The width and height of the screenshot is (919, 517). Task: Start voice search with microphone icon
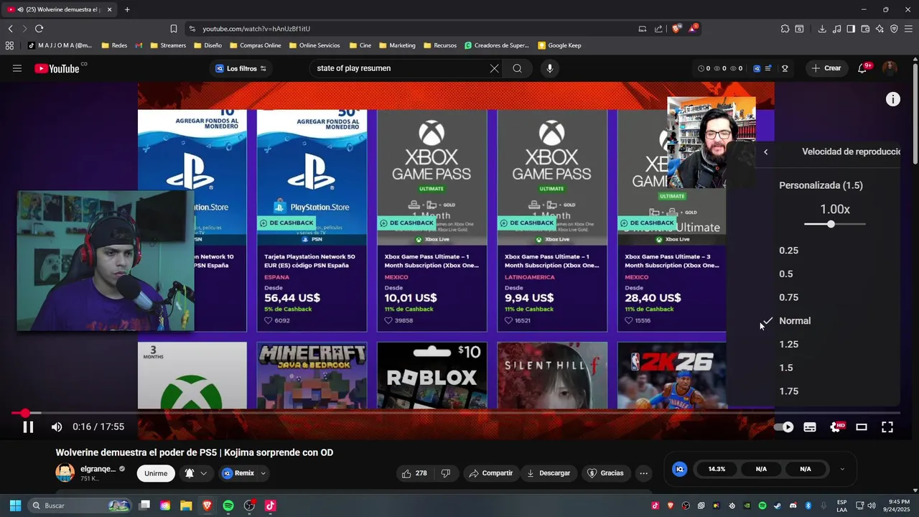click(550, 68)
